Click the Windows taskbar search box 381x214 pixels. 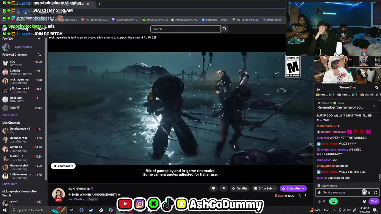pyautogui.click(x=38, y=210)
